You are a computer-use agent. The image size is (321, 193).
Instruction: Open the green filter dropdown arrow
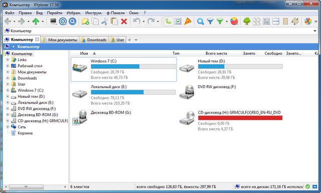227,22
